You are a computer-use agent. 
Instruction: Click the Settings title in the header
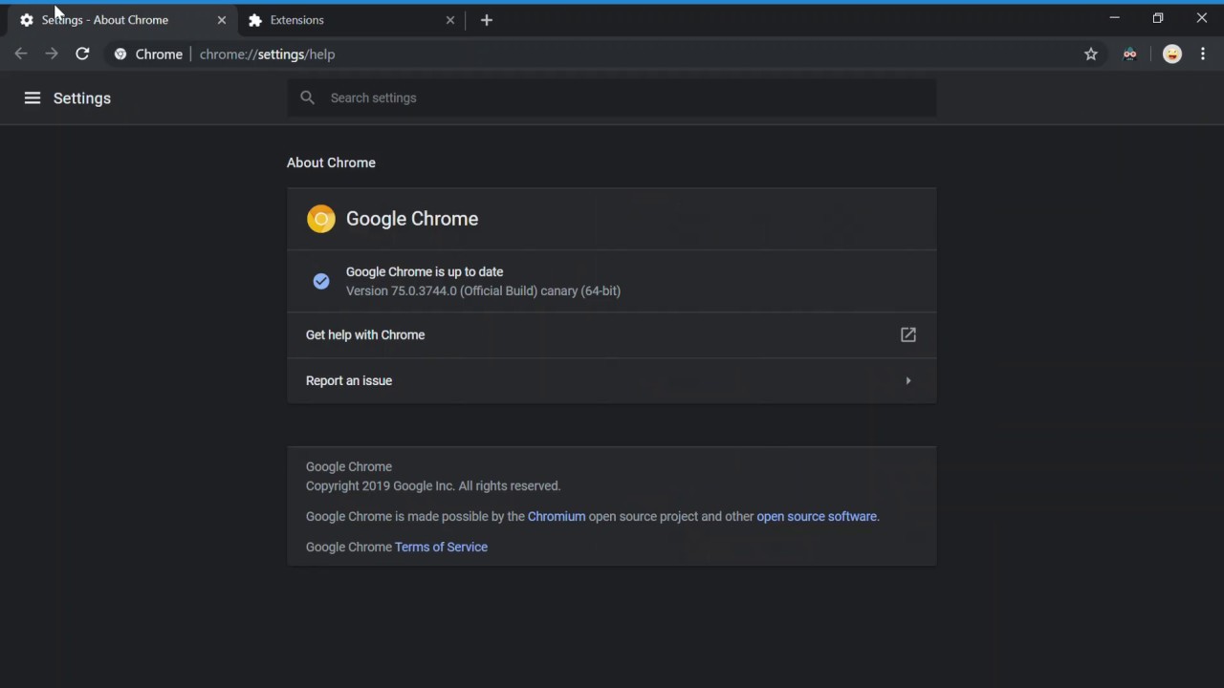(82, 97)
